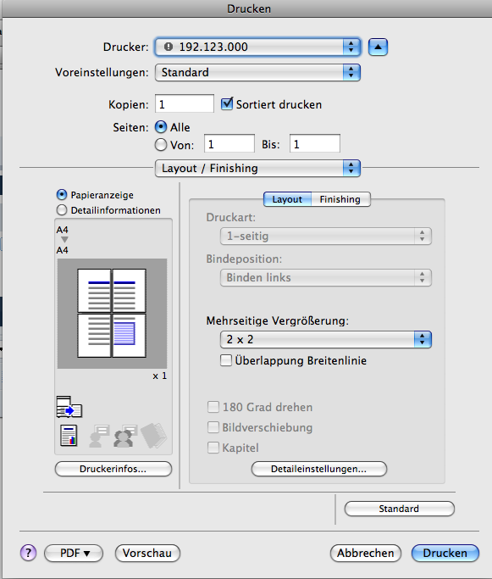Image resolution: width=492 pixels, height=579 pixels.
Task: Open the Drucker printer dropdown
Action: click(x=257, y=47)
